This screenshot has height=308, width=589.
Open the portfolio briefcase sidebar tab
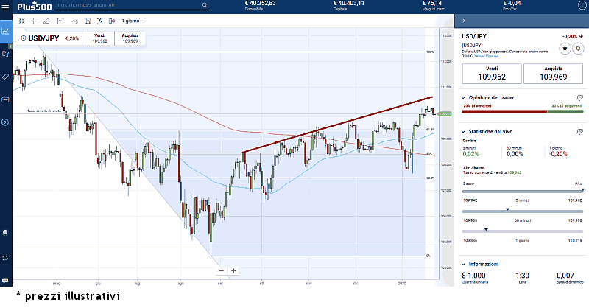[6, 99]
